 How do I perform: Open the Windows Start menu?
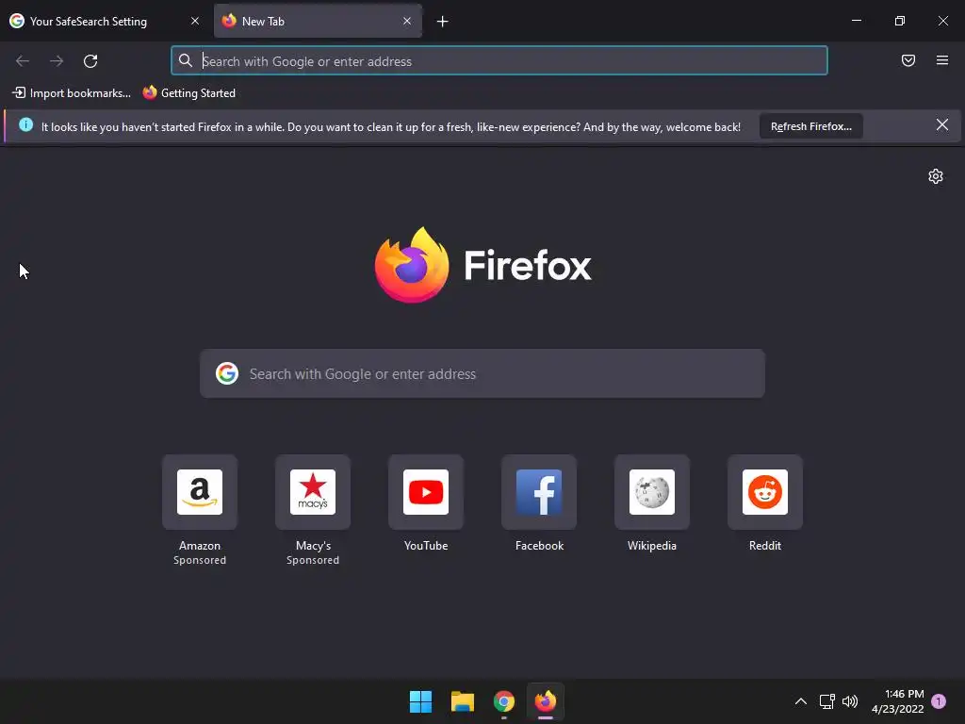[x=421, y=701]
